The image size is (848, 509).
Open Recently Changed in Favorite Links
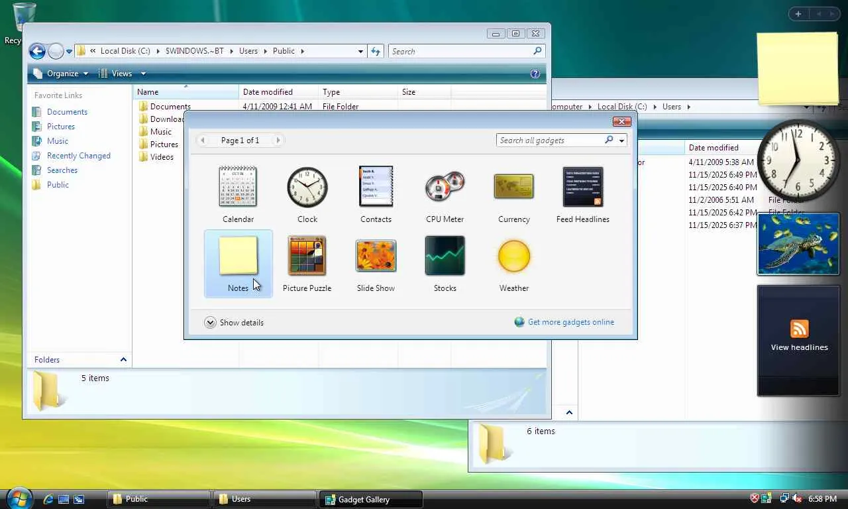coord(71,156)
